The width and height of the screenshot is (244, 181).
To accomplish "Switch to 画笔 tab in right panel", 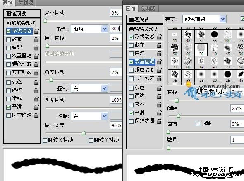I will [x=130, y=8].
